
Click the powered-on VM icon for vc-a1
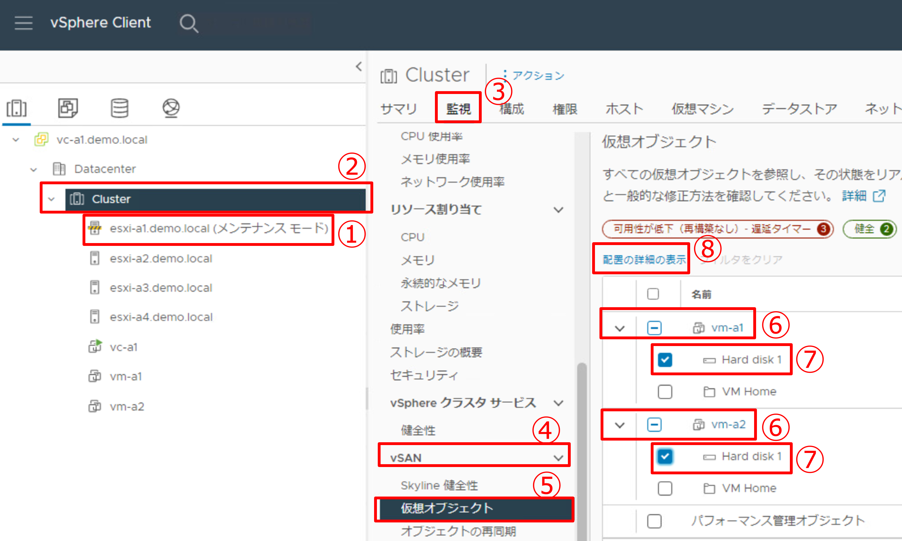[x=95, y=346]
